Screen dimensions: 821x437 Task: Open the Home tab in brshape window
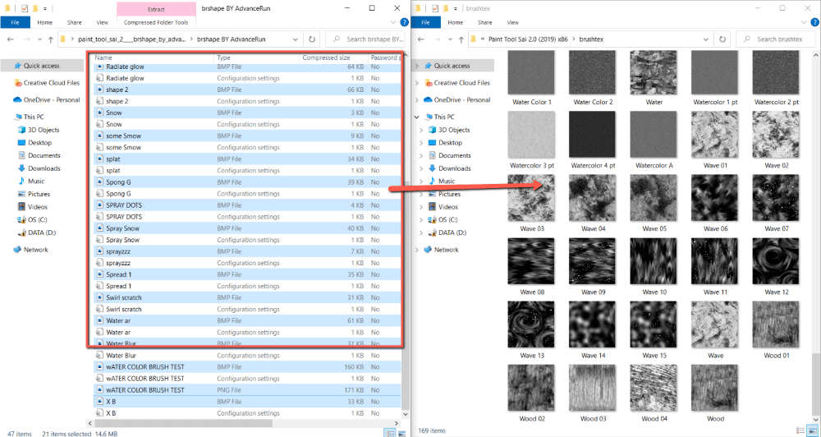coord(44,22)
